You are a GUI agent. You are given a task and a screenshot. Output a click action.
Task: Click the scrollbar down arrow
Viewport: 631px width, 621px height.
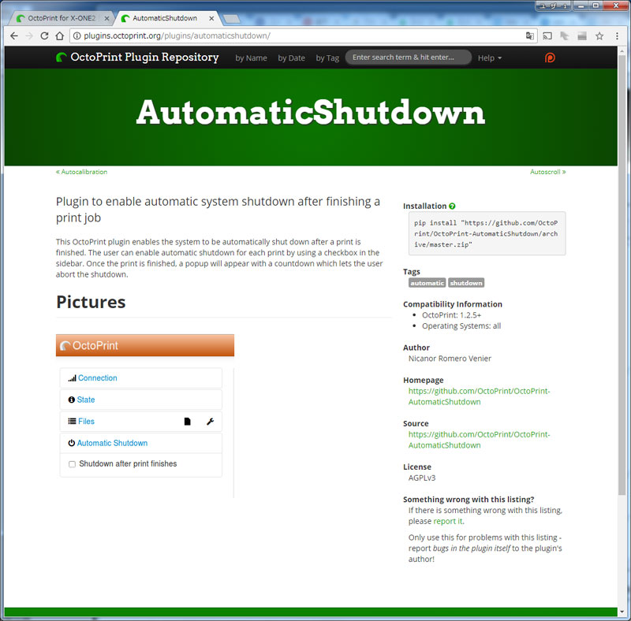[x=622, y=612]
